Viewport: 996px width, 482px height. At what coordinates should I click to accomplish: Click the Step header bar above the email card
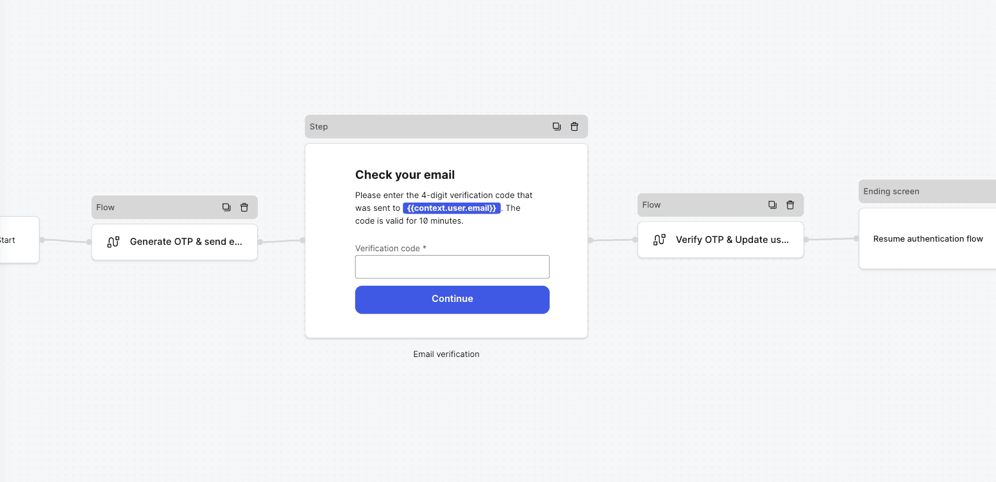[x=385, y=126]
